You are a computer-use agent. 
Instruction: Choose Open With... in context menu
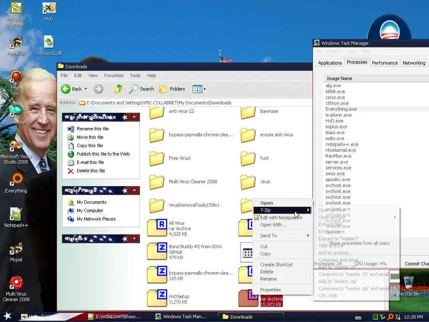pos(283,225)
